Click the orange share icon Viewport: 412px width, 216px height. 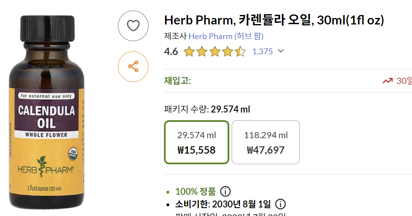[133, 66]
